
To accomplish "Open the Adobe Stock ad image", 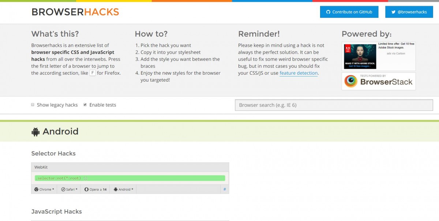I will pos(360,56).
